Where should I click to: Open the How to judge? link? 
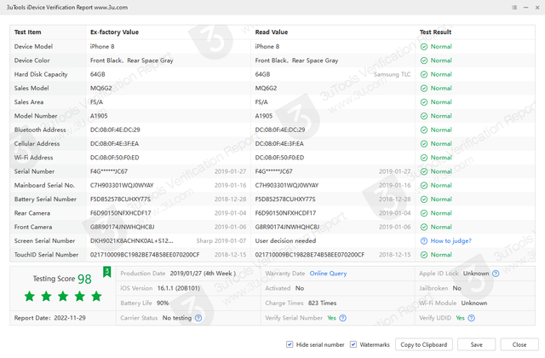[450, 240]
